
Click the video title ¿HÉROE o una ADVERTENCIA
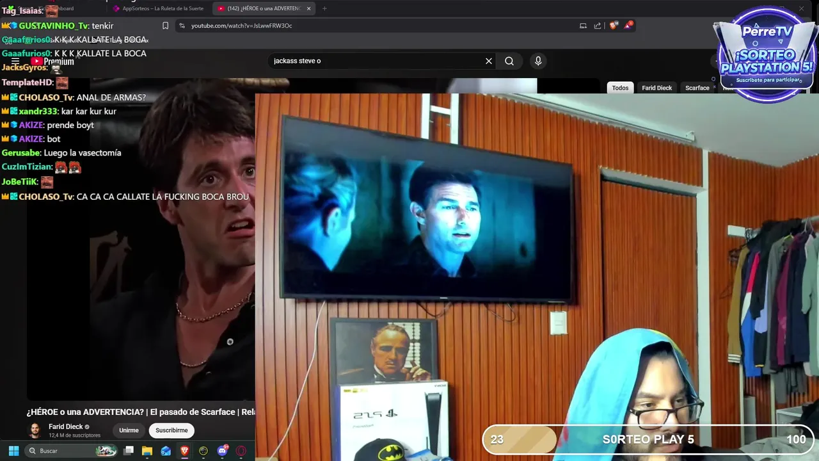141,412
